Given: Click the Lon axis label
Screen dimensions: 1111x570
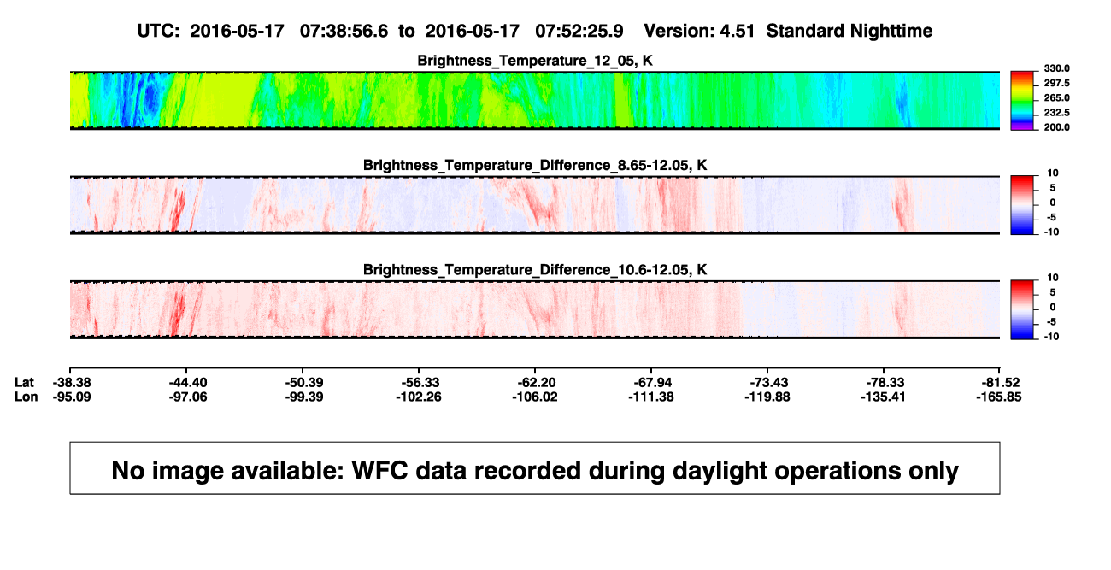Looking at the screenshot, I should point(26,397).
